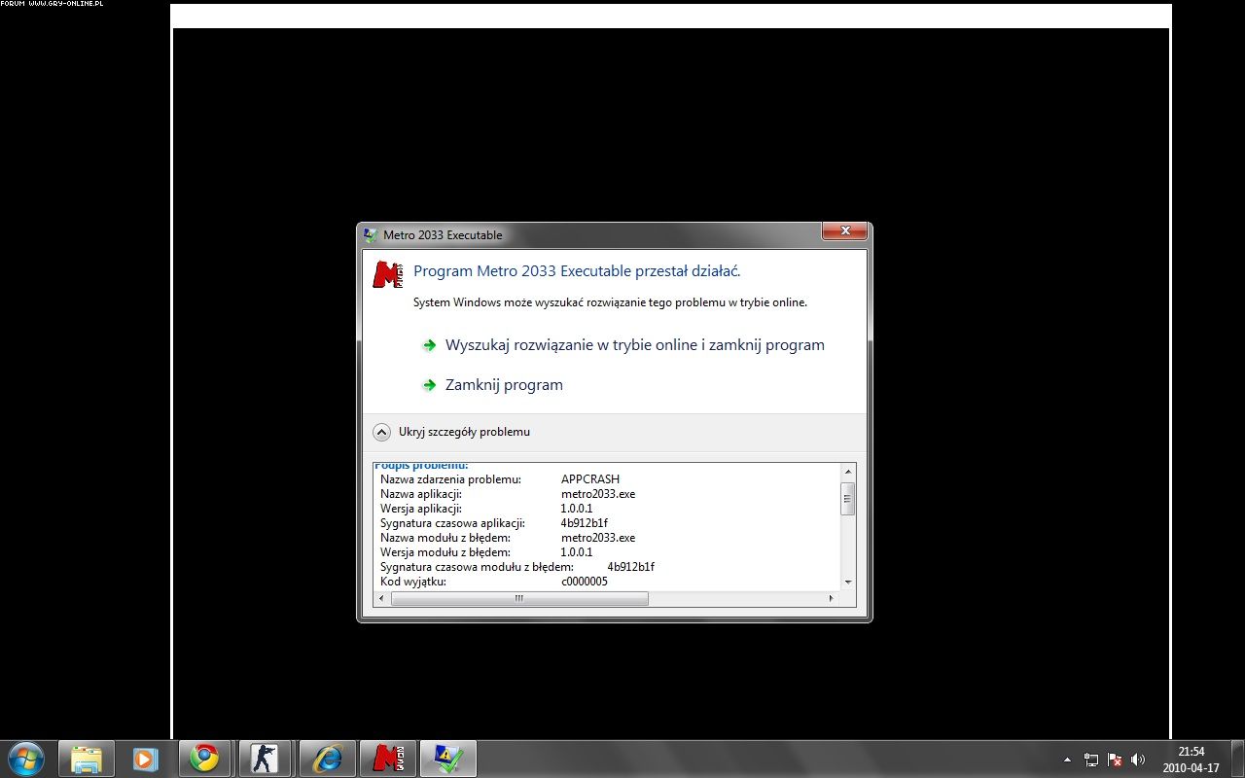1245x778 pixels.
Task: Select the APPCRASH value
Action: click(590, 479)
